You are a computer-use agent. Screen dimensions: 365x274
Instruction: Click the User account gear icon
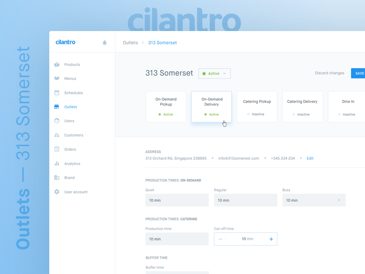click(x=57, y=192)
